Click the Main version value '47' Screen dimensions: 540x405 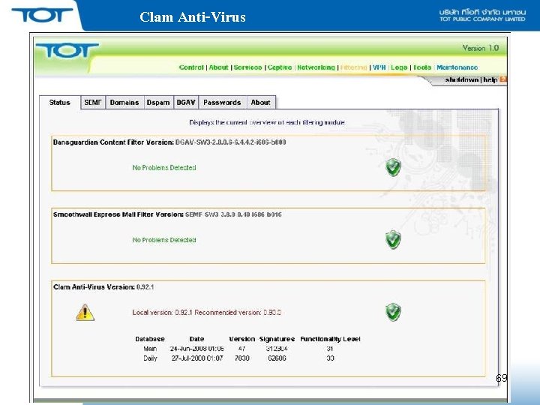241,349
